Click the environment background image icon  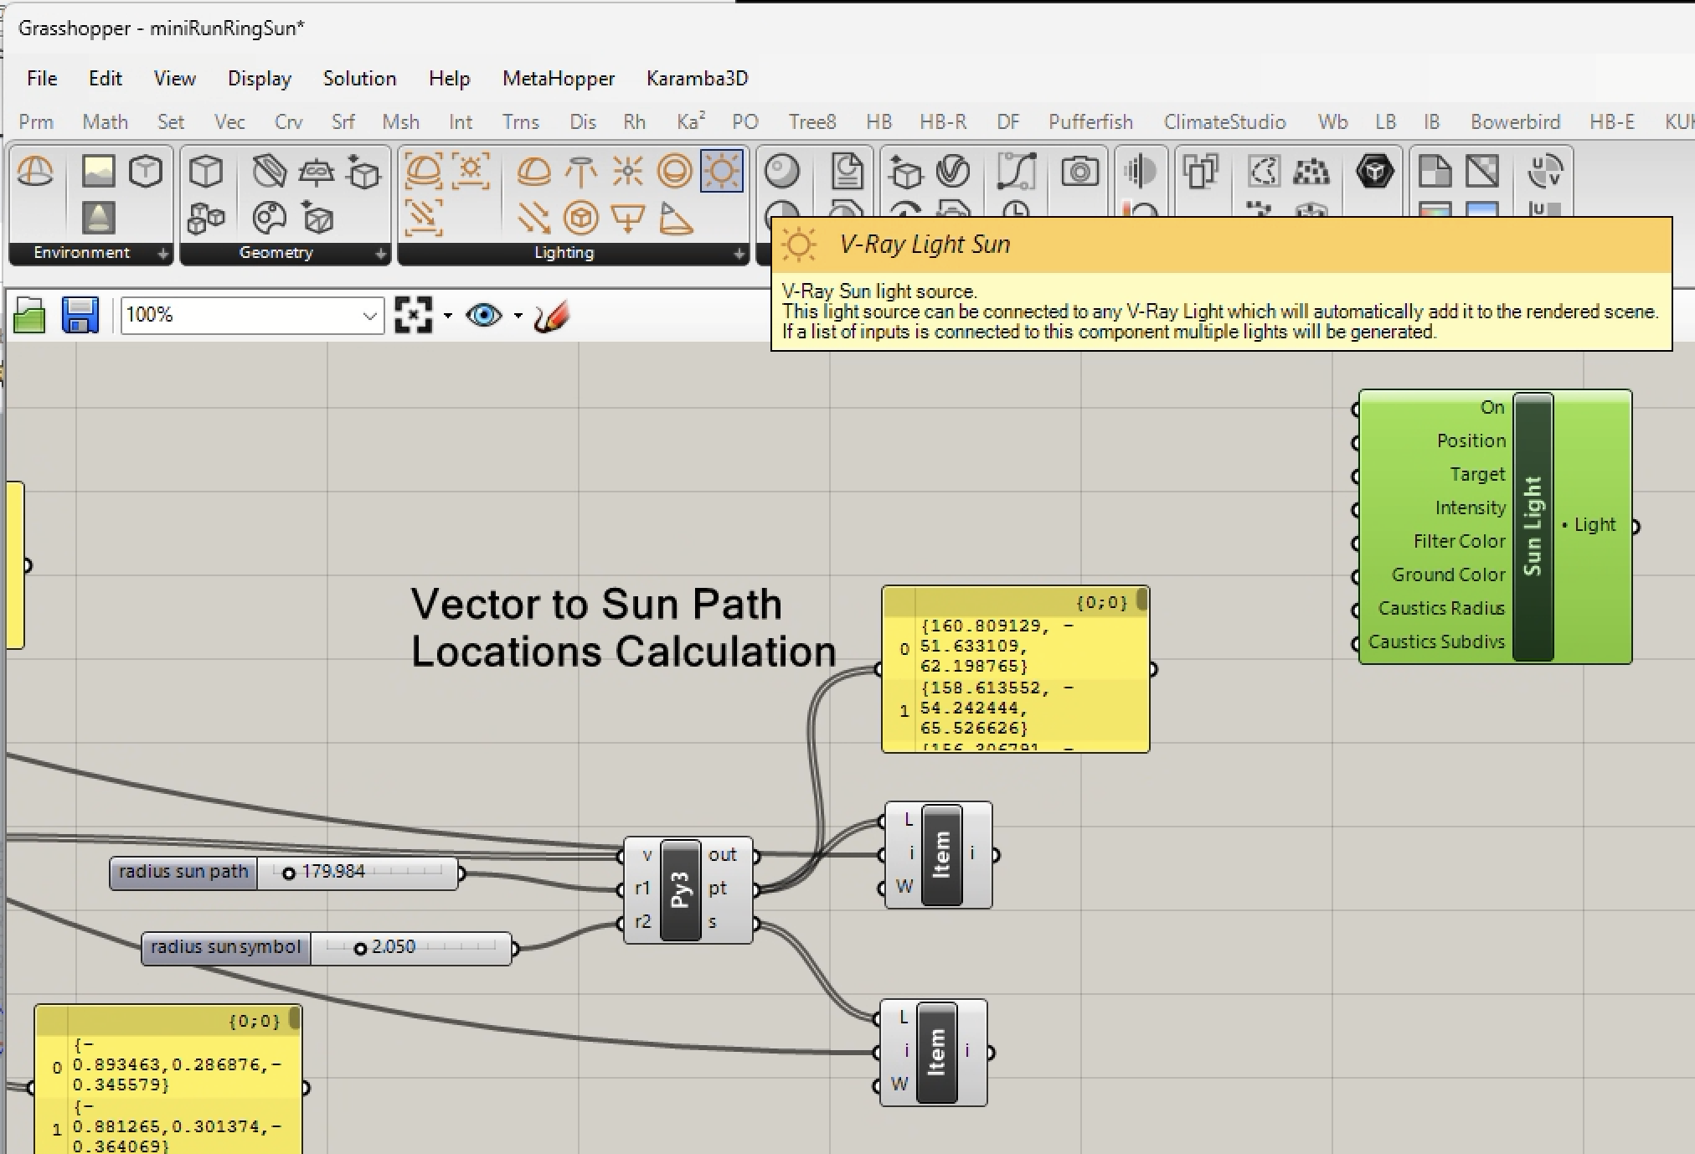(x=98, y=172)
